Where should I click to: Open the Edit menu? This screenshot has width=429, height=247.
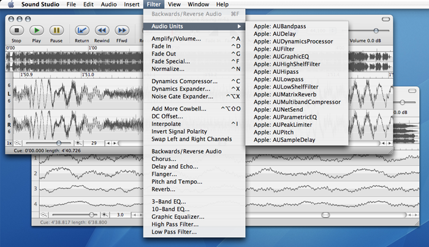(88, 4)
